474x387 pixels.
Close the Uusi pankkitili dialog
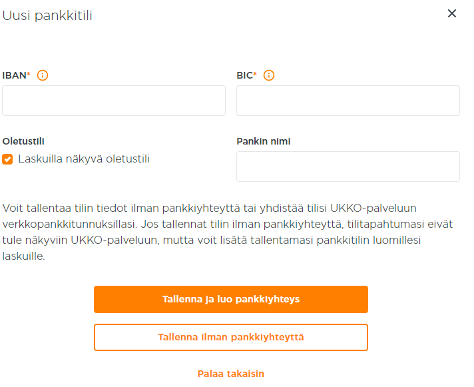pyautogui.click(x=451, y=13)
